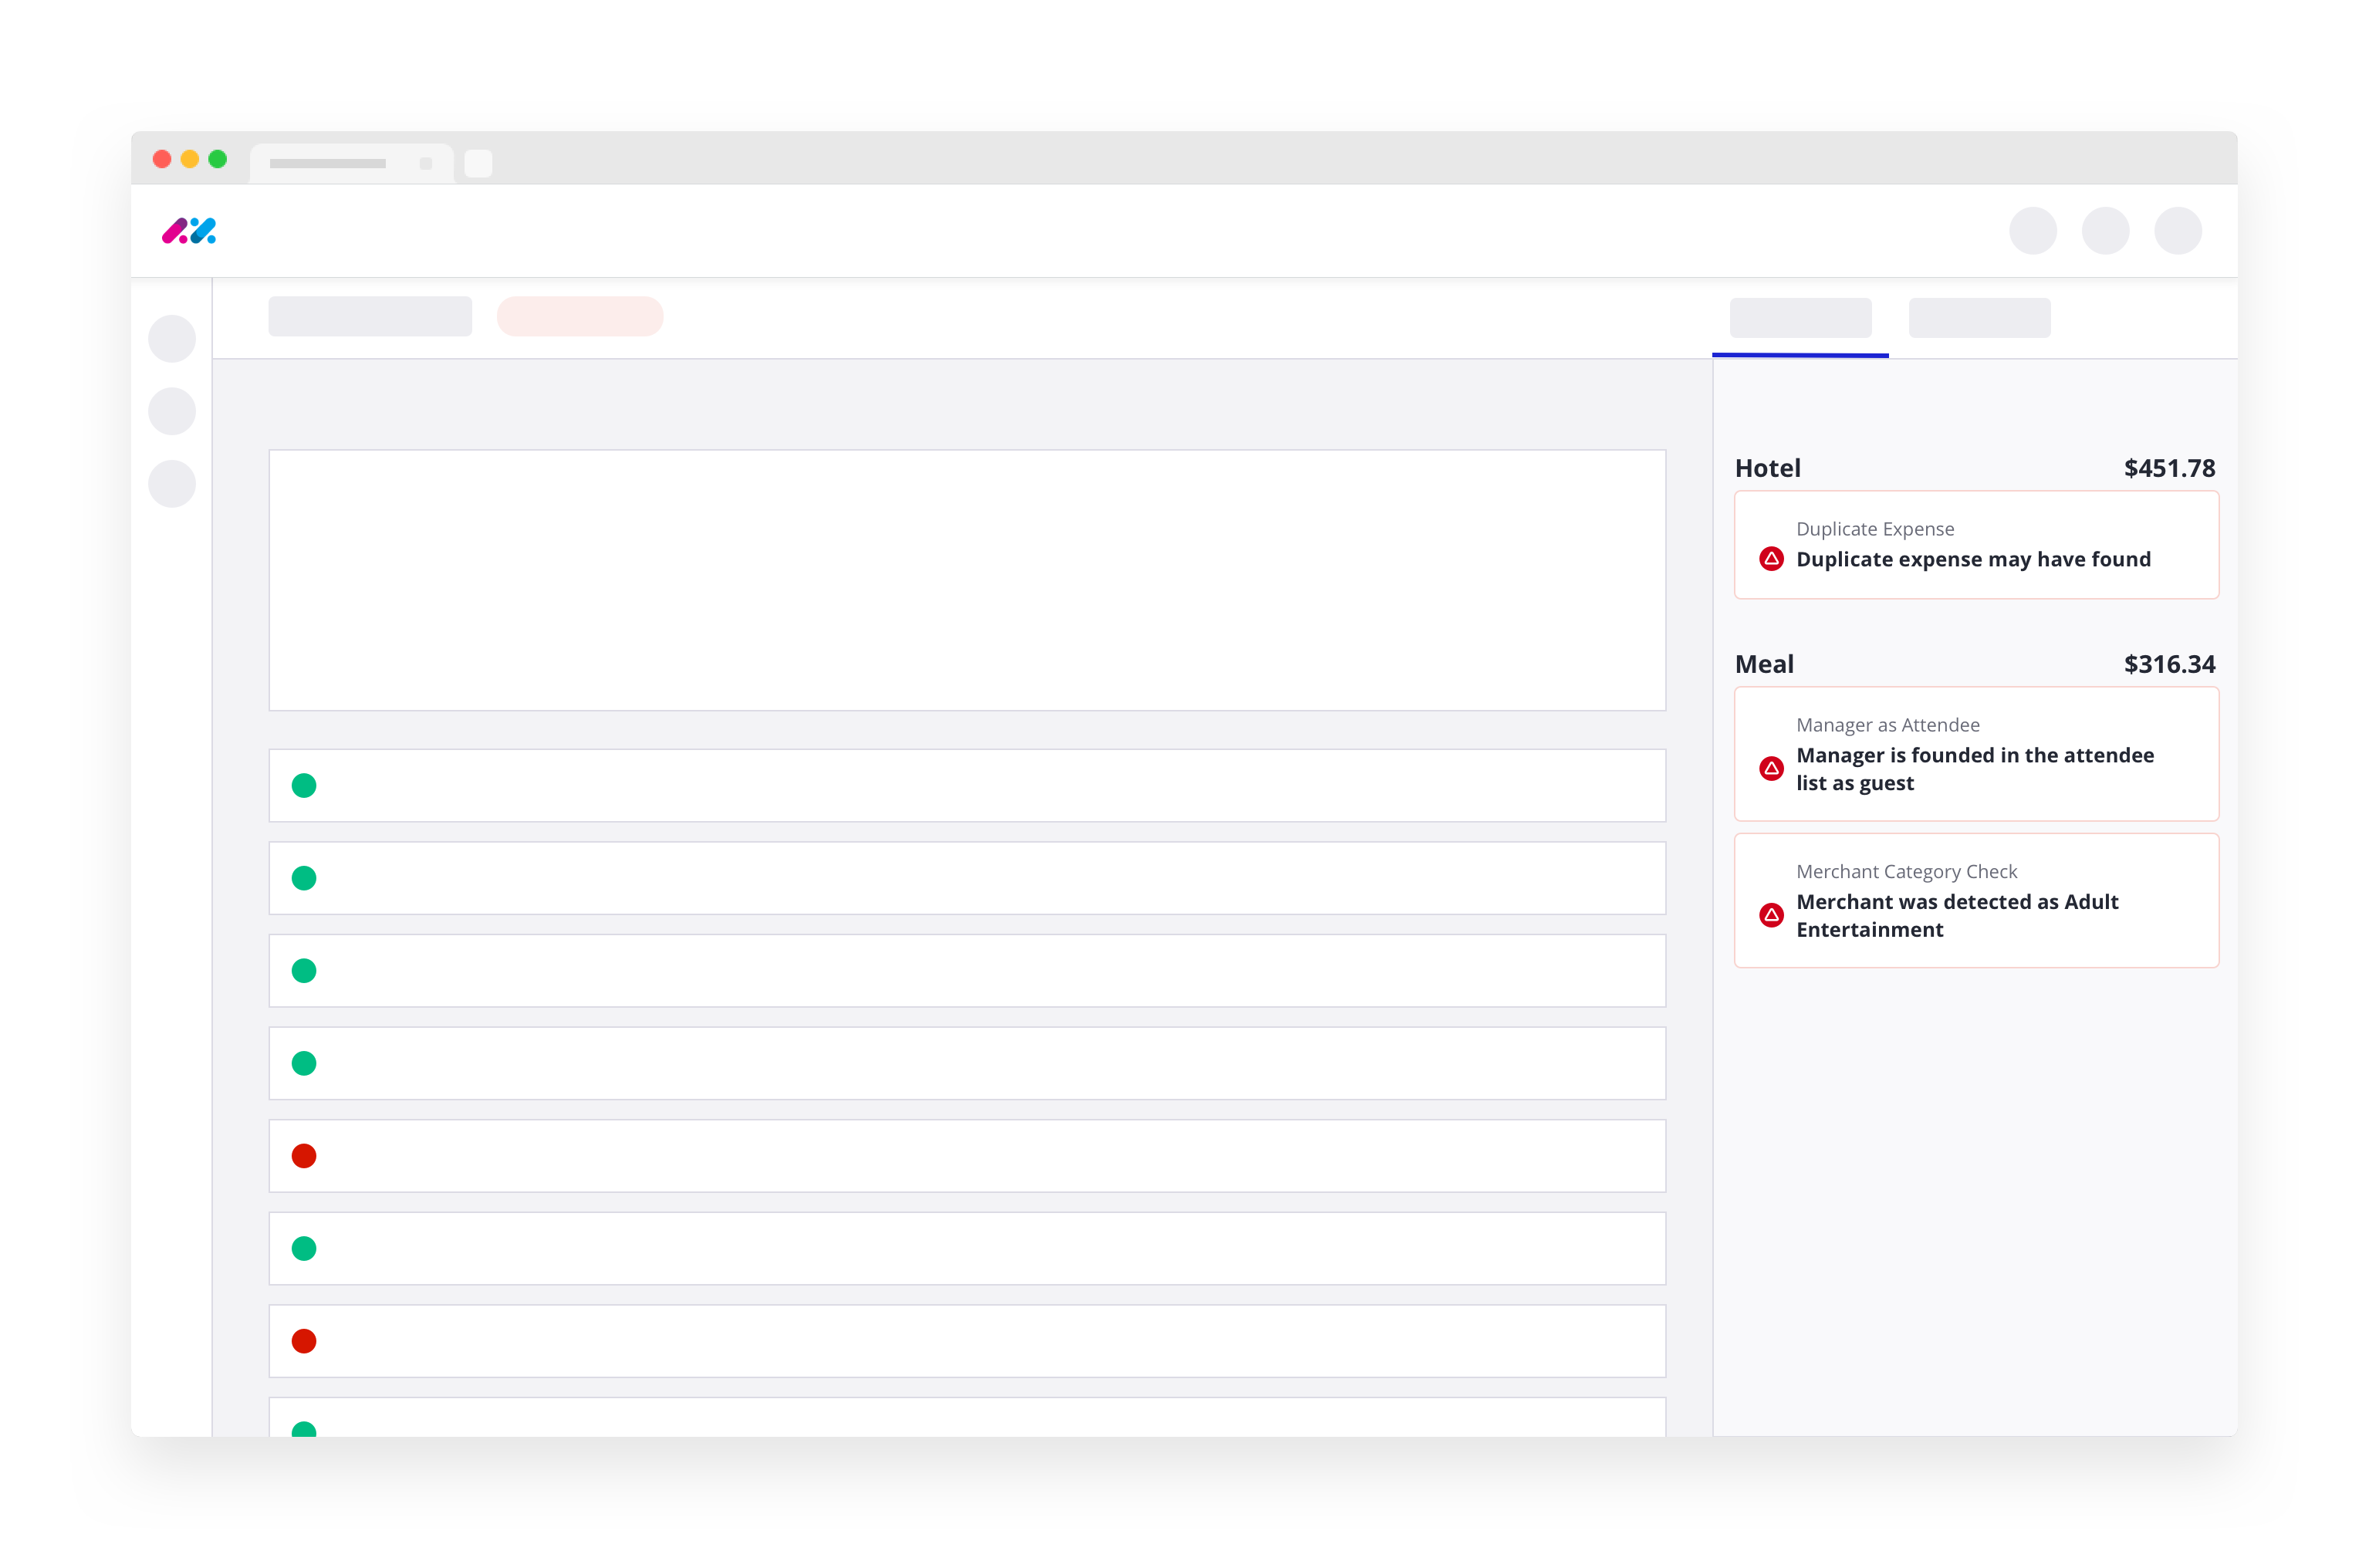The image size is (2369, 1568).
Task: Click the browser new tab button
Action: [478, 163]
